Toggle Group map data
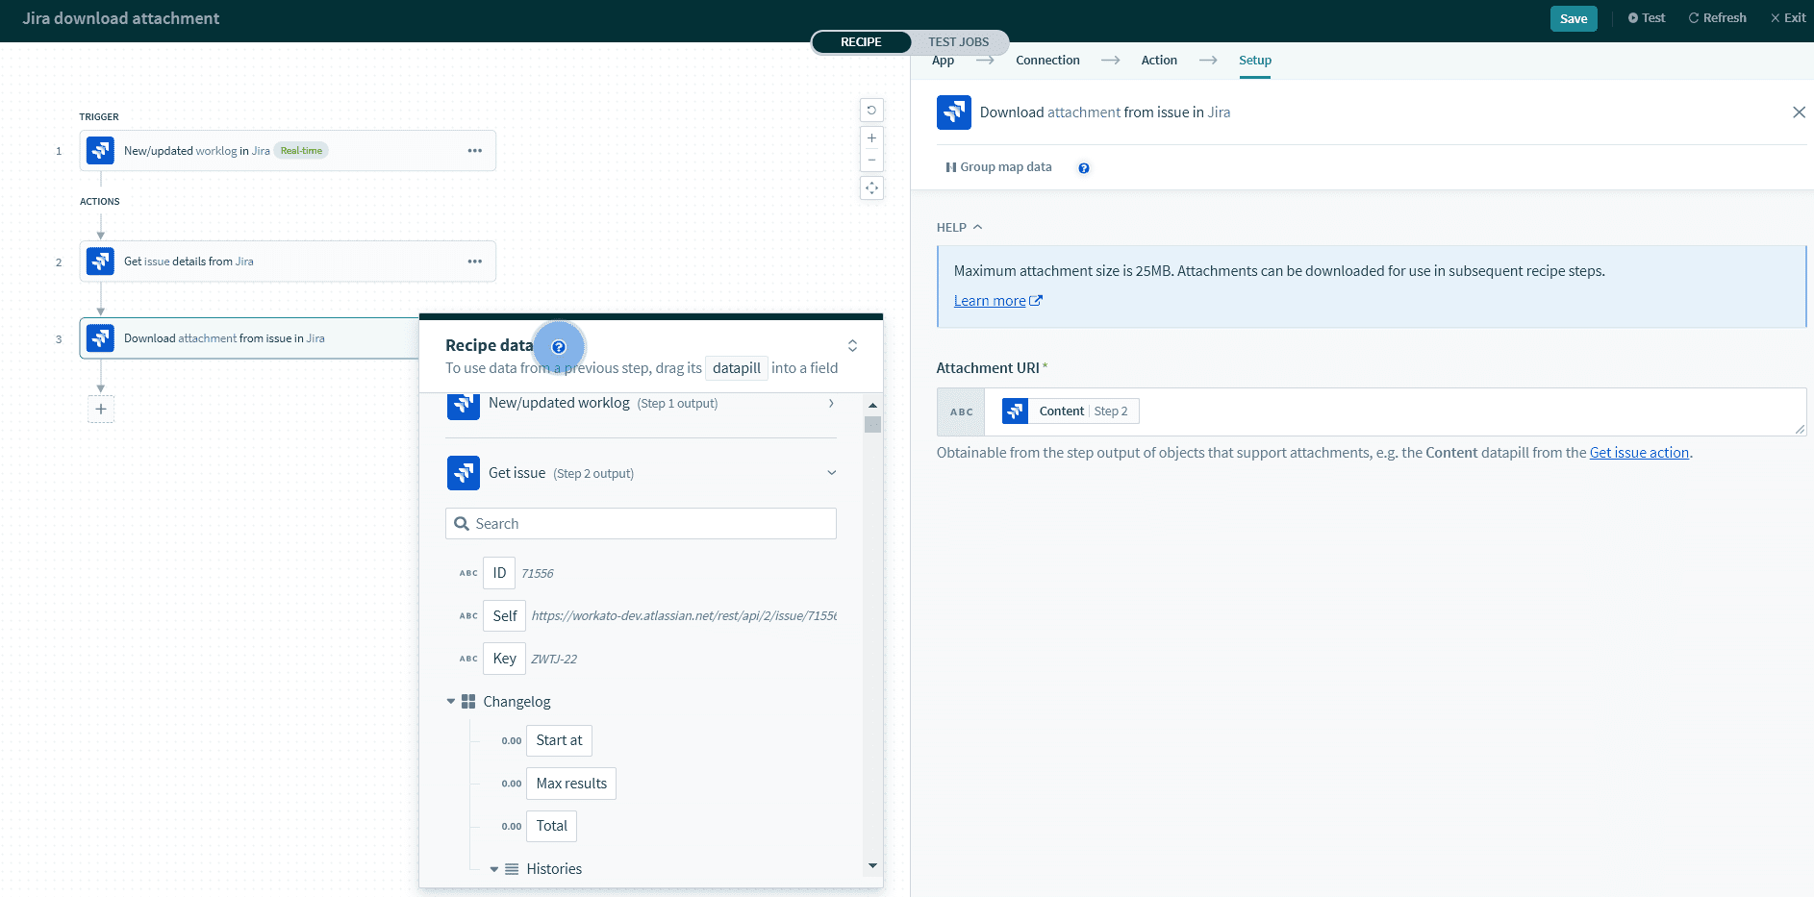This screenshot has height=897, width=1814. point(998,167)
